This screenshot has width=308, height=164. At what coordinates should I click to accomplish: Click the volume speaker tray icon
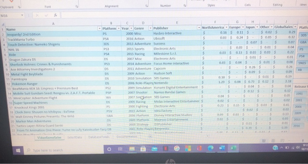coord(298,147)
